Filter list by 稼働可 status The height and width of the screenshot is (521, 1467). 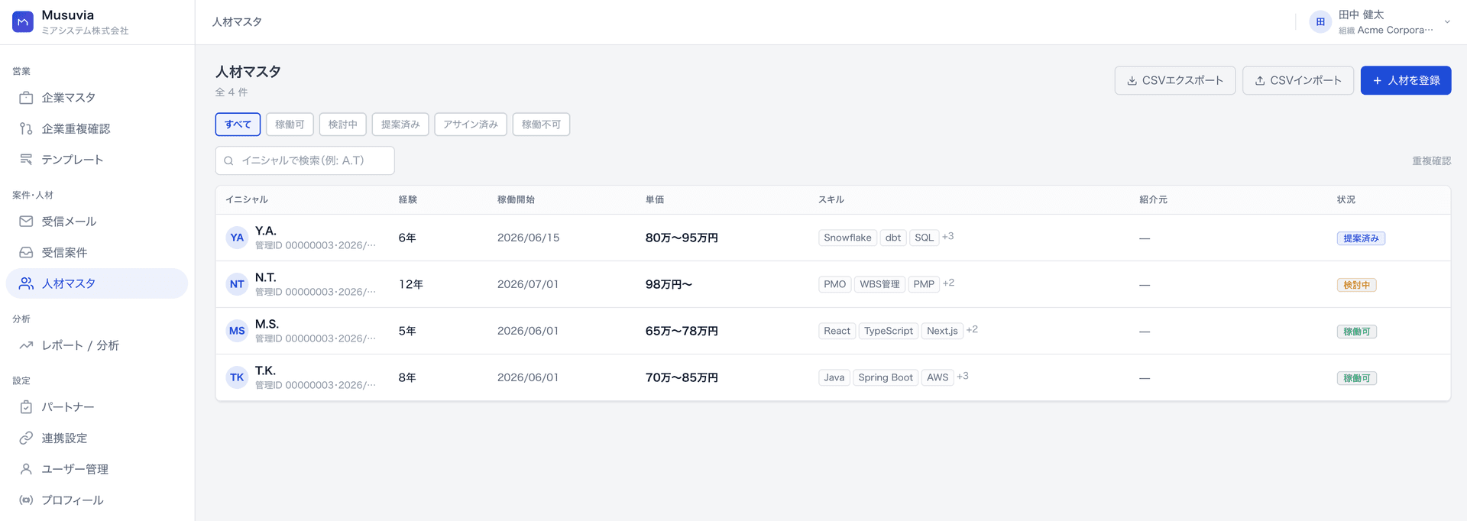[x=290, y=125]
